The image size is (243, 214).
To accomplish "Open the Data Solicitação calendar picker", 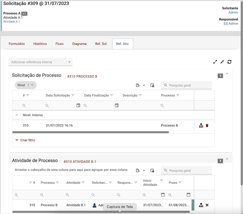I will (x=78, y=105).
